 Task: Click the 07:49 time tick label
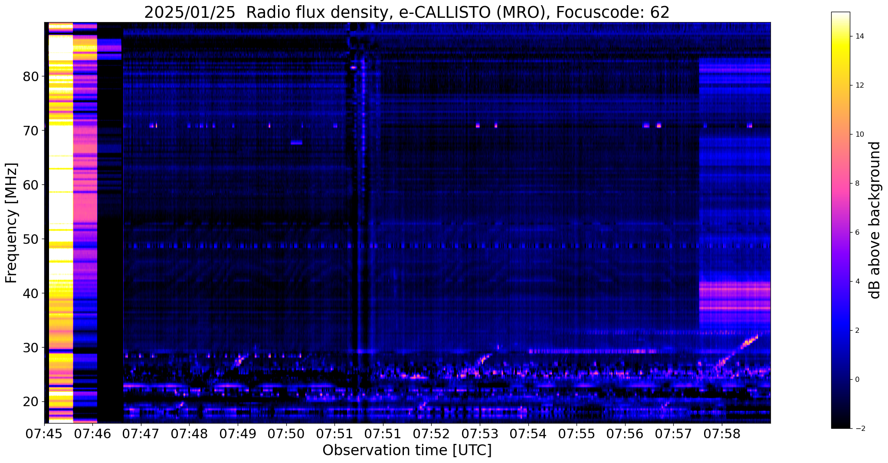point(238,434)
